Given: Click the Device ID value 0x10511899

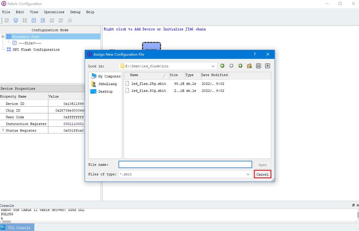Looking at the screenshot, I should (x=74, y=104).
